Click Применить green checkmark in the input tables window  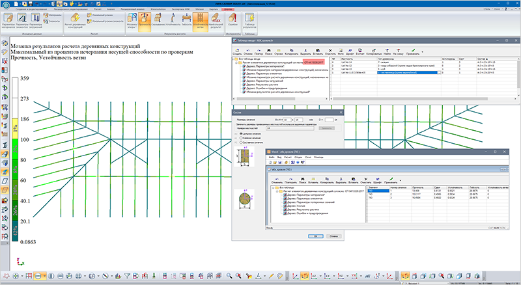coord(413,51)
